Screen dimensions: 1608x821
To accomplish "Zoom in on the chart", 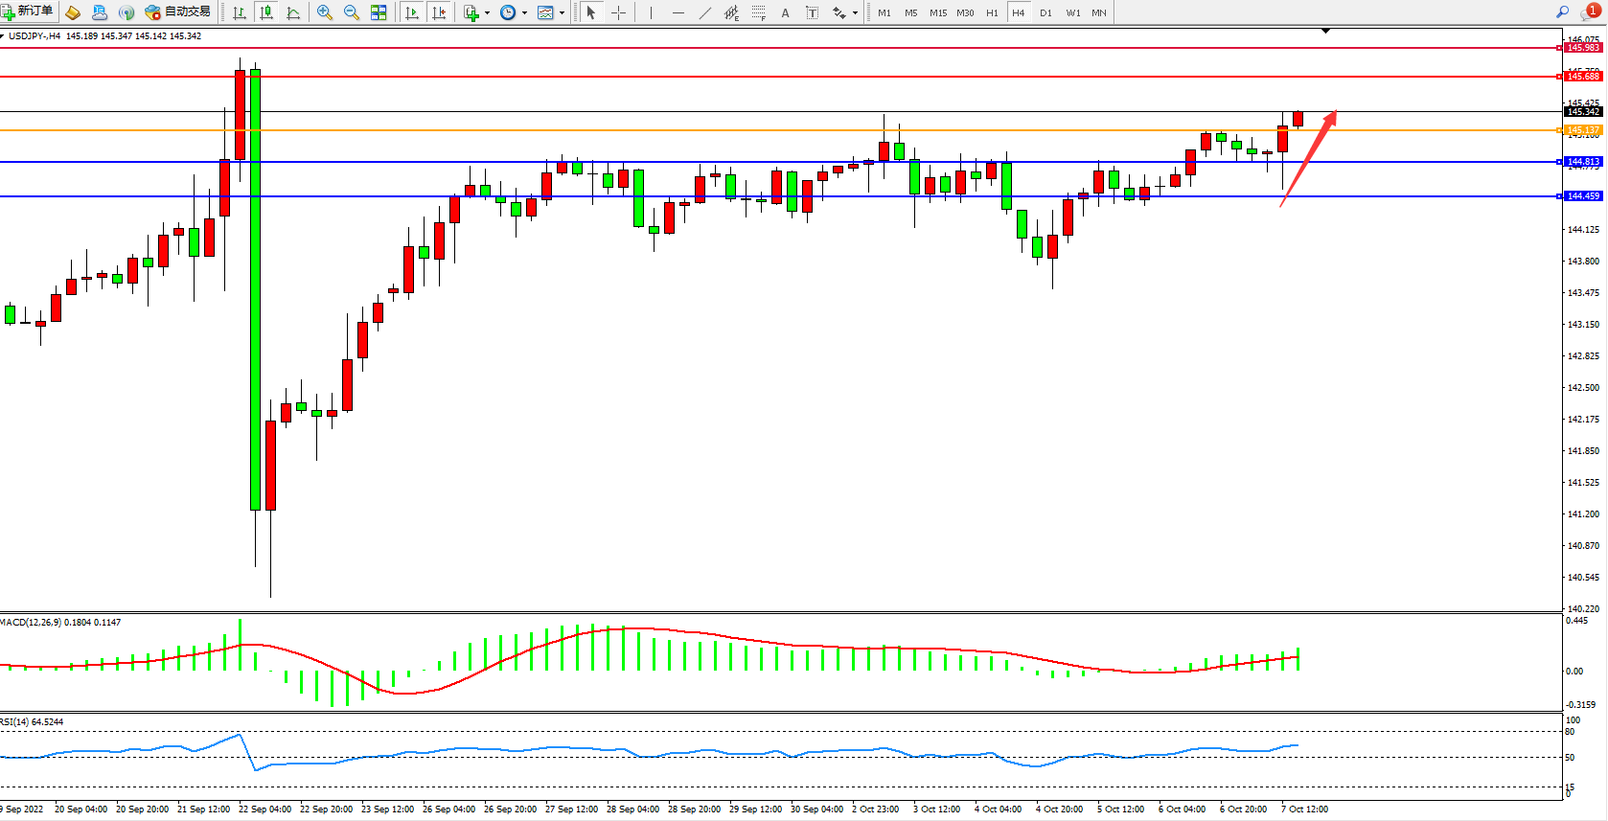I will click(325, 12).
